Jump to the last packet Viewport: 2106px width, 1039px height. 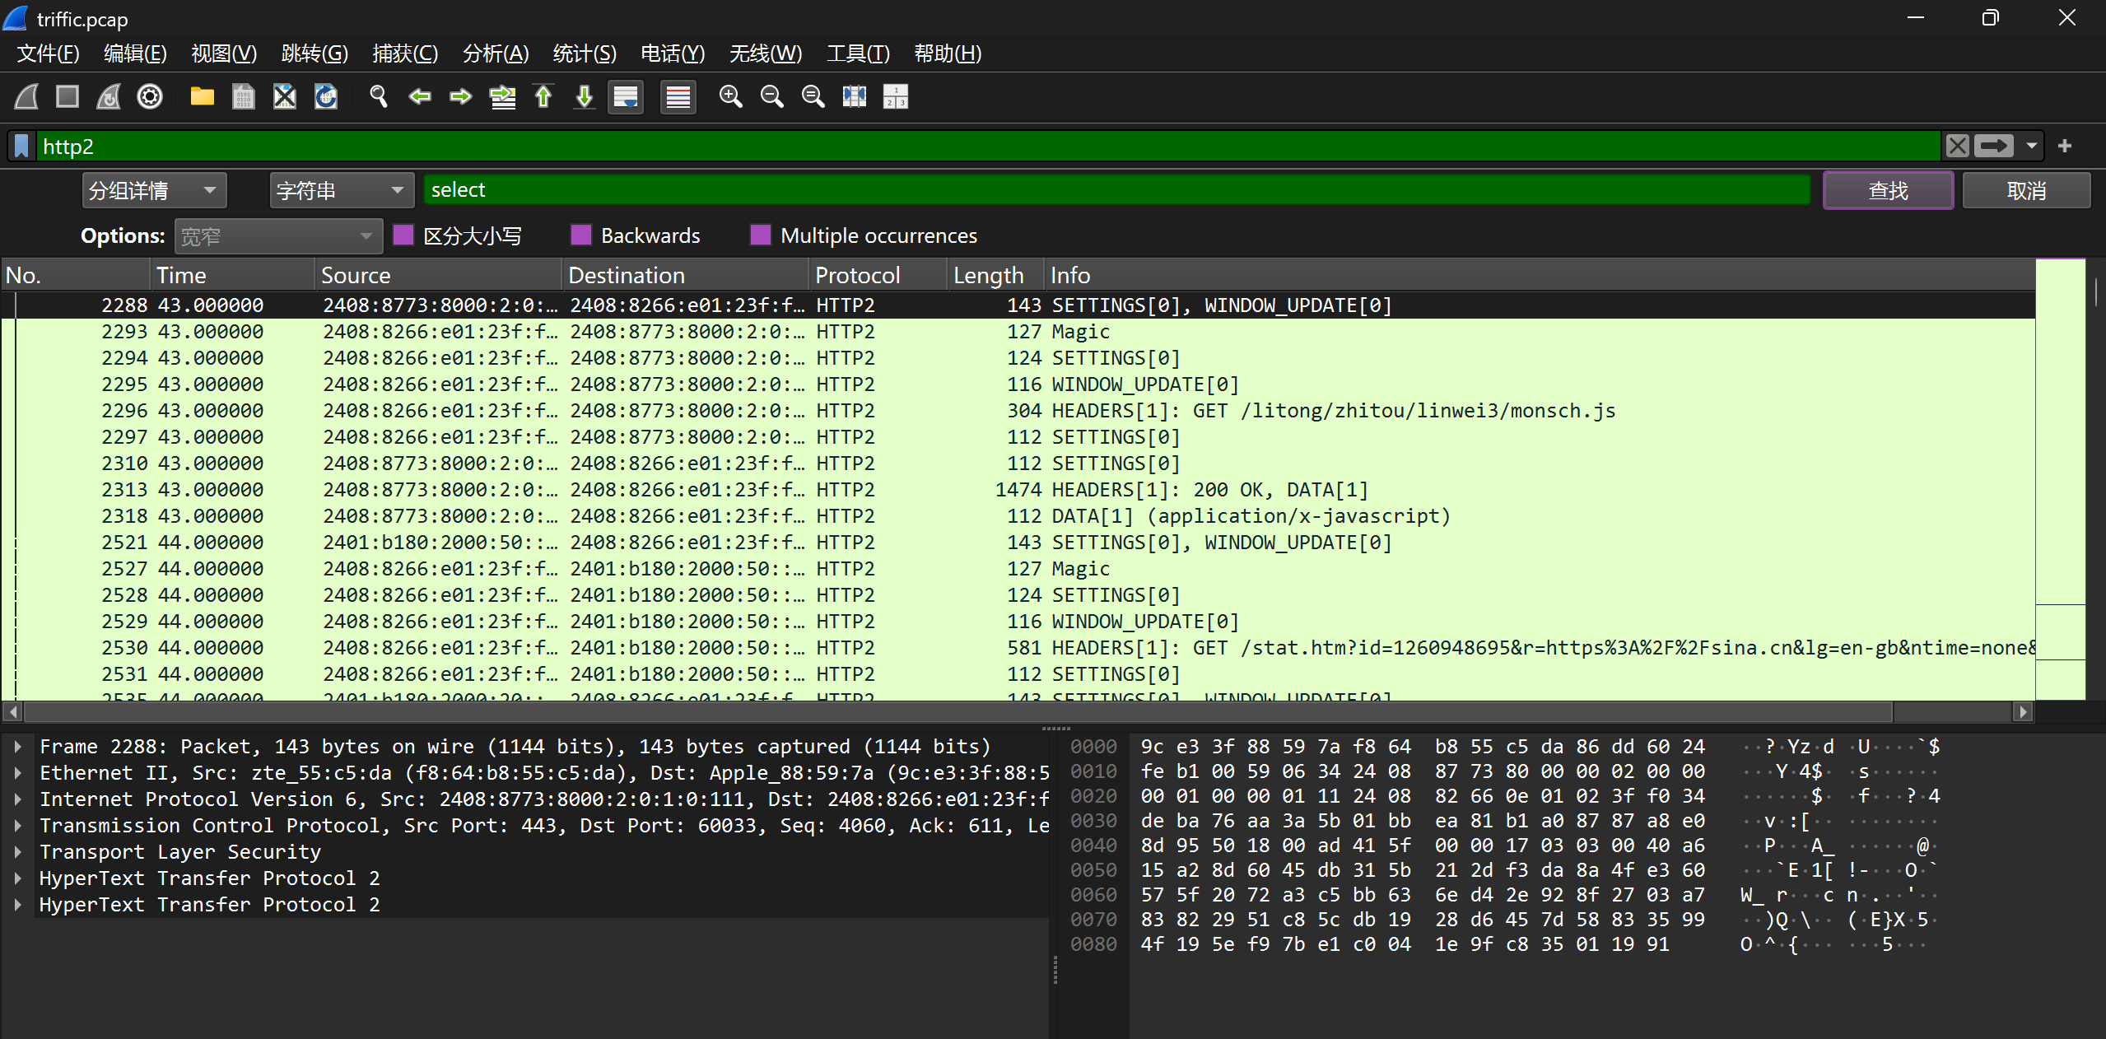(585, 97)
